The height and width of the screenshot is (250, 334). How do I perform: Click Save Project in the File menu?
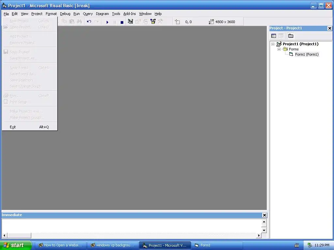click(x=30, y=52)
